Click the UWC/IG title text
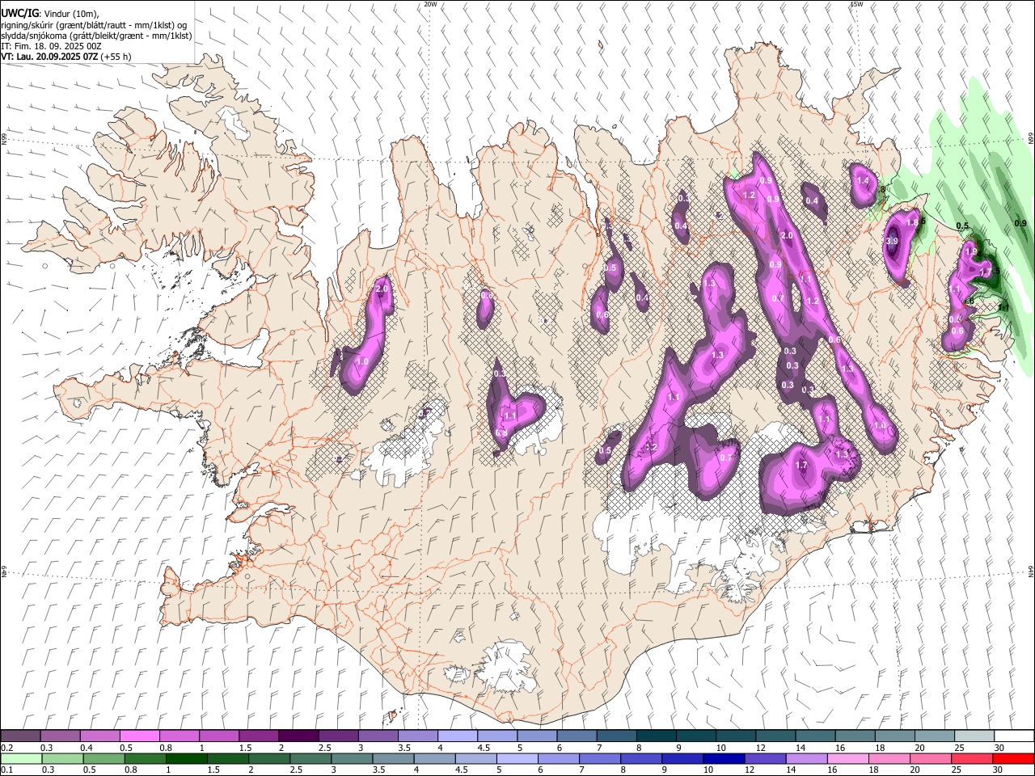Image resolution: width=1035 pixels, height=776 pixels. point(19,13)
